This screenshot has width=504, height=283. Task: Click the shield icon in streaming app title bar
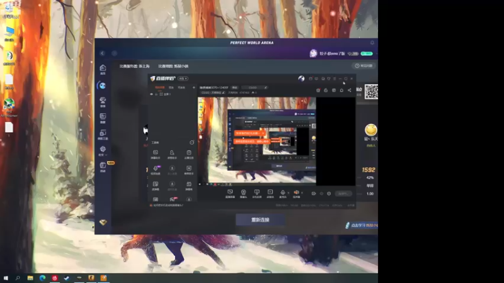click(x=328, y=79)
